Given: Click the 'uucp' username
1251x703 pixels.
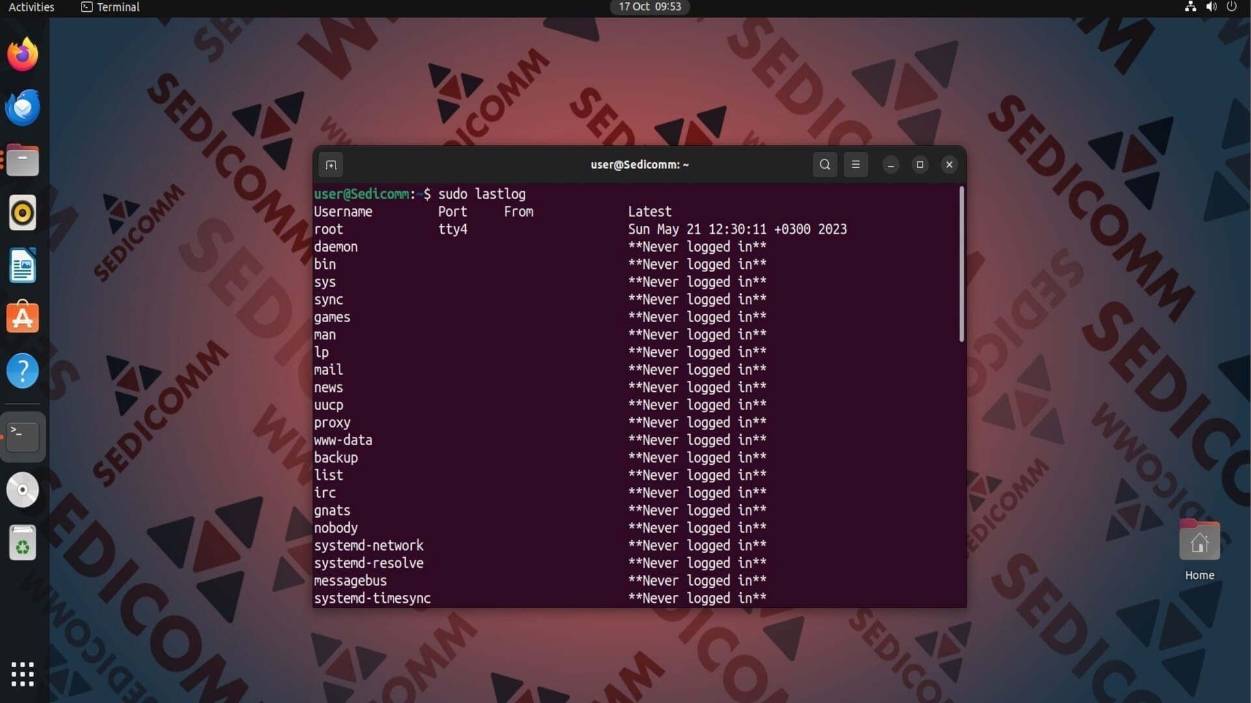Looking at the screenshot, I should (x=328, y=405).
